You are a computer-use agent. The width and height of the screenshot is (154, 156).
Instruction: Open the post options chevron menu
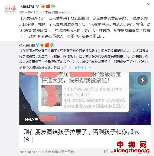[149, 4]
